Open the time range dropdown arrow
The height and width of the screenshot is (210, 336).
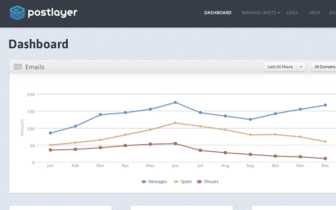click(x=301, y=67)
